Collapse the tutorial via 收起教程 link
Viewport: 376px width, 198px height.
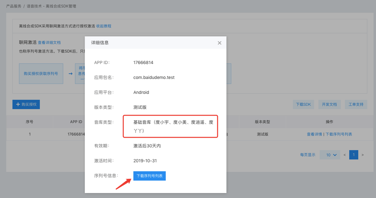(x=104, y=26)
